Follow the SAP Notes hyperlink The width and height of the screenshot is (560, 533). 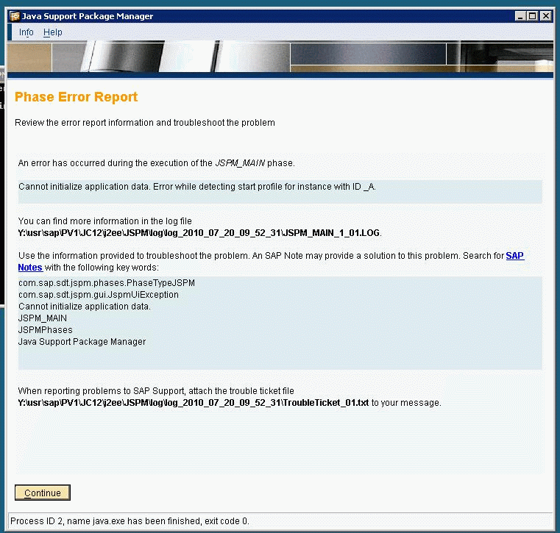(x=514, y=256)
